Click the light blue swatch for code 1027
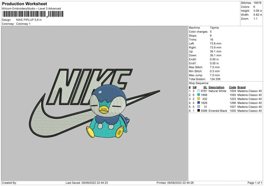 tap(198, 107)
